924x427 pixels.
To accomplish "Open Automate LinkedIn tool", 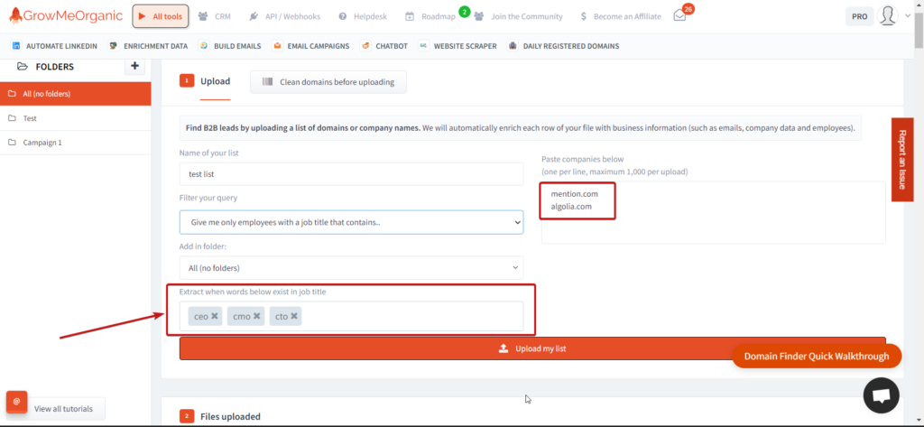I will (54, 45).
